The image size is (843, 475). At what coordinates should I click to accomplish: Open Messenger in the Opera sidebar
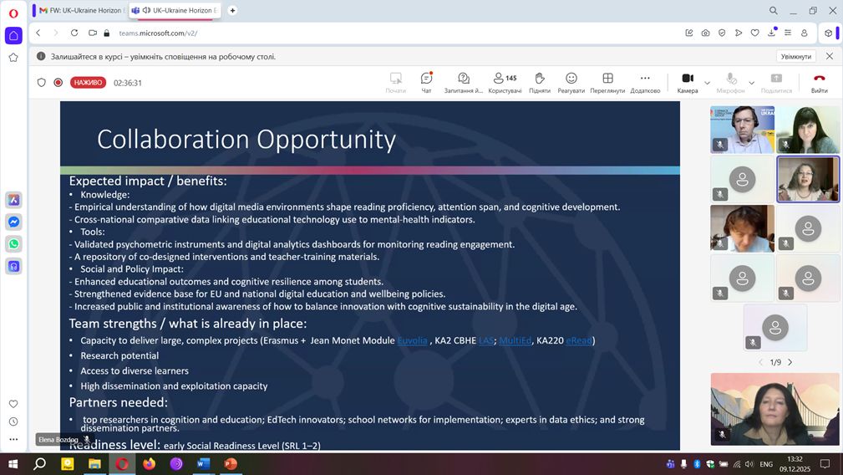13,222
